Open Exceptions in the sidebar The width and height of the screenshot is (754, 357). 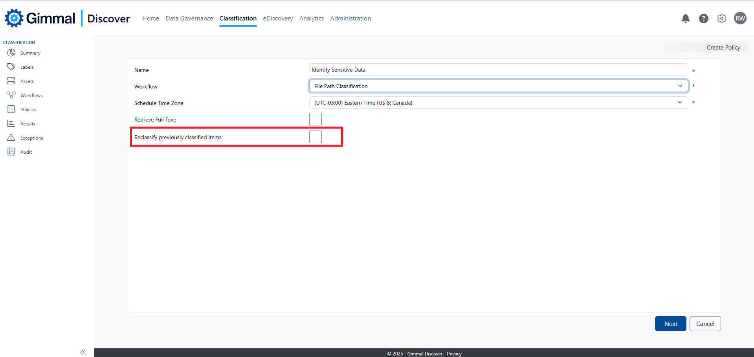31,138
